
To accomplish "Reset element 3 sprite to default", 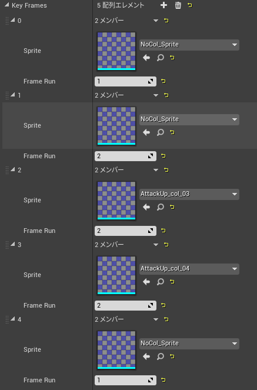I will tap(172, 282).
